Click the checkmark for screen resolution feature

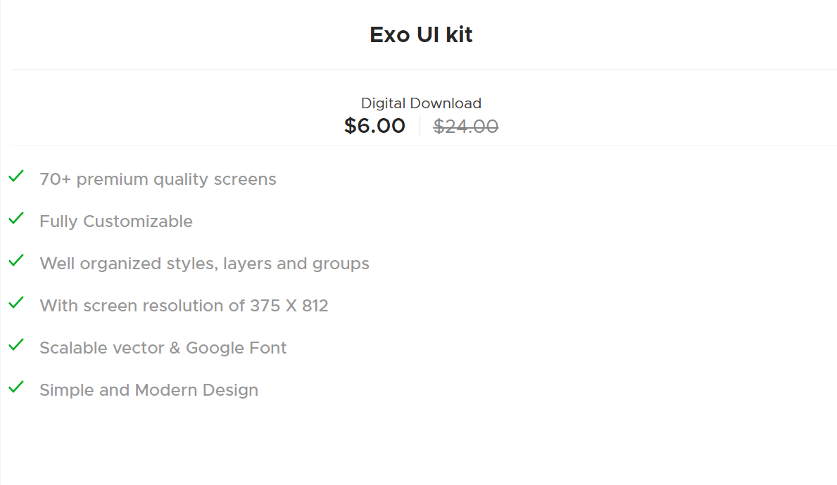coord(16,303)
